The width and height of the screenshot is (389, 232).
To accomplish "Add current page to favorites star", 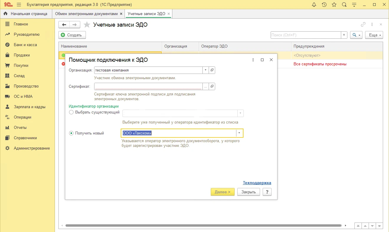I will 87,25.
